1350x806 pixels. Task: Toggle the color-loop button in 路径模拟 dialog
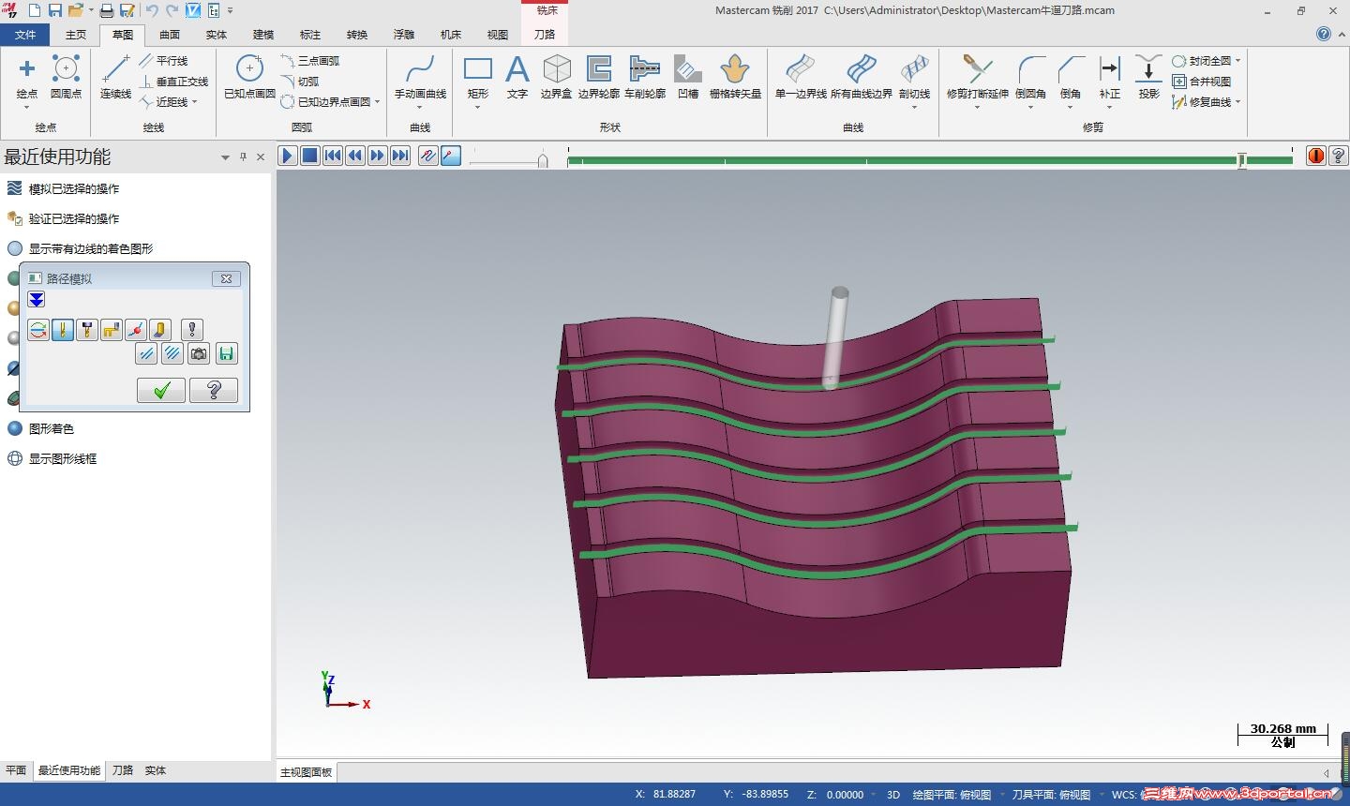pyautogui.click(x=38, y=329)
